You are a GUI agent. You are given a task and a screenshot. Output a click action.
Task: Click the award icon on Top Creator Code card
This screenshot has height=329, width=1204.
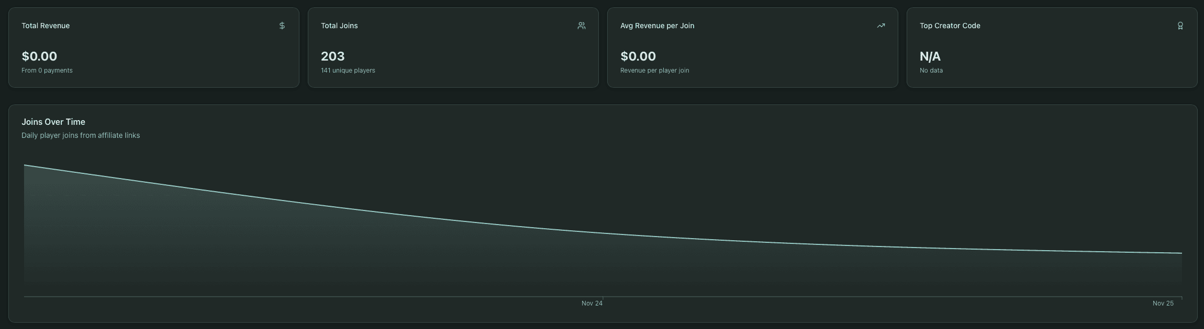[1180, 25]
